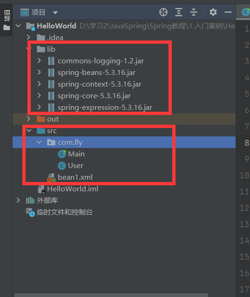
Task: Expand the 外部库 external libraries node
Action: point(18,200)
